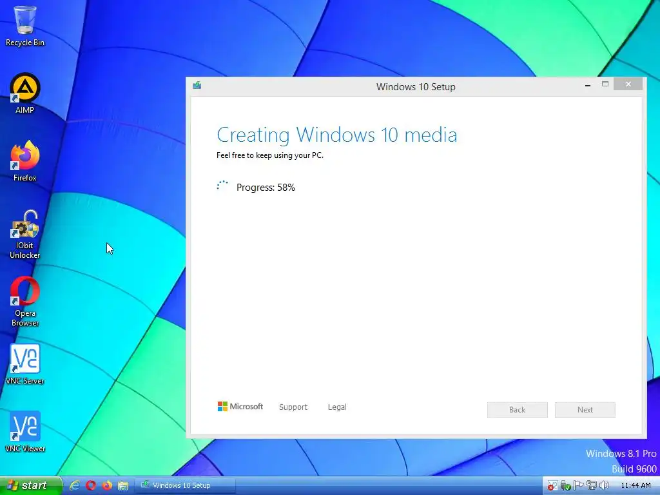Select the AIMP desktop shortcut
This screenshot has height=495, width=660.
tap(25, 93)
